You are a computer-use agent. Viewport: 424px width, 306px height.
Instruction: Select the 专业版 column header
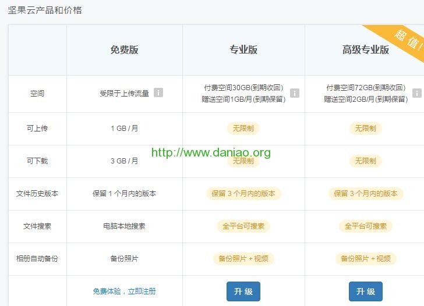pos(243,50)
